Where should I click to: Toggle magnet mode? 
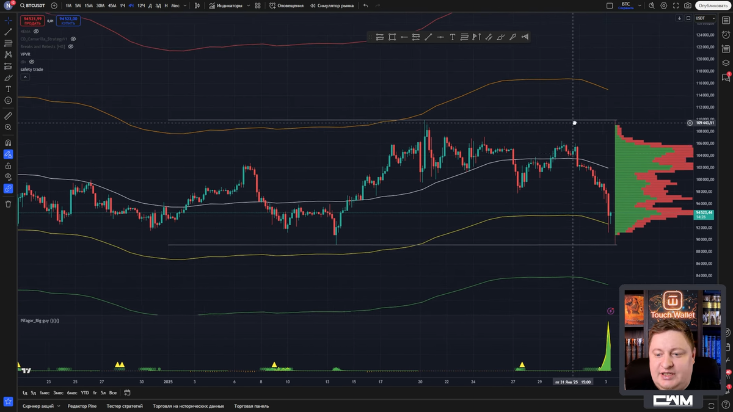pyautogui.click(x=9, y=143)
